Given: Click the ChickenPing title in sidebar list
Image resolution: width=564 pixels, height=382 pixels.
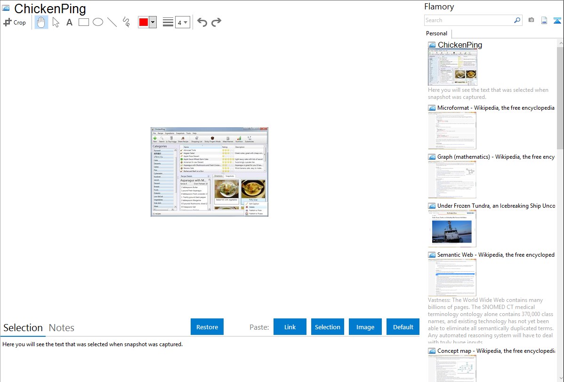Looking at the screenshot, I should click(459, 45).
